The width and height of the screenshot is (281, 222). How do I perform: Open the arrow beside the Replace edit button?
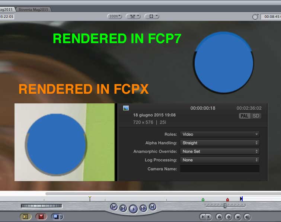(x=62, y=217)
